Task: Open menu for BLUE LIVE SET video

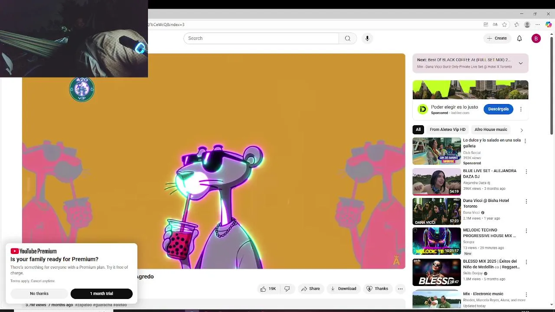Action: point(526,172)
